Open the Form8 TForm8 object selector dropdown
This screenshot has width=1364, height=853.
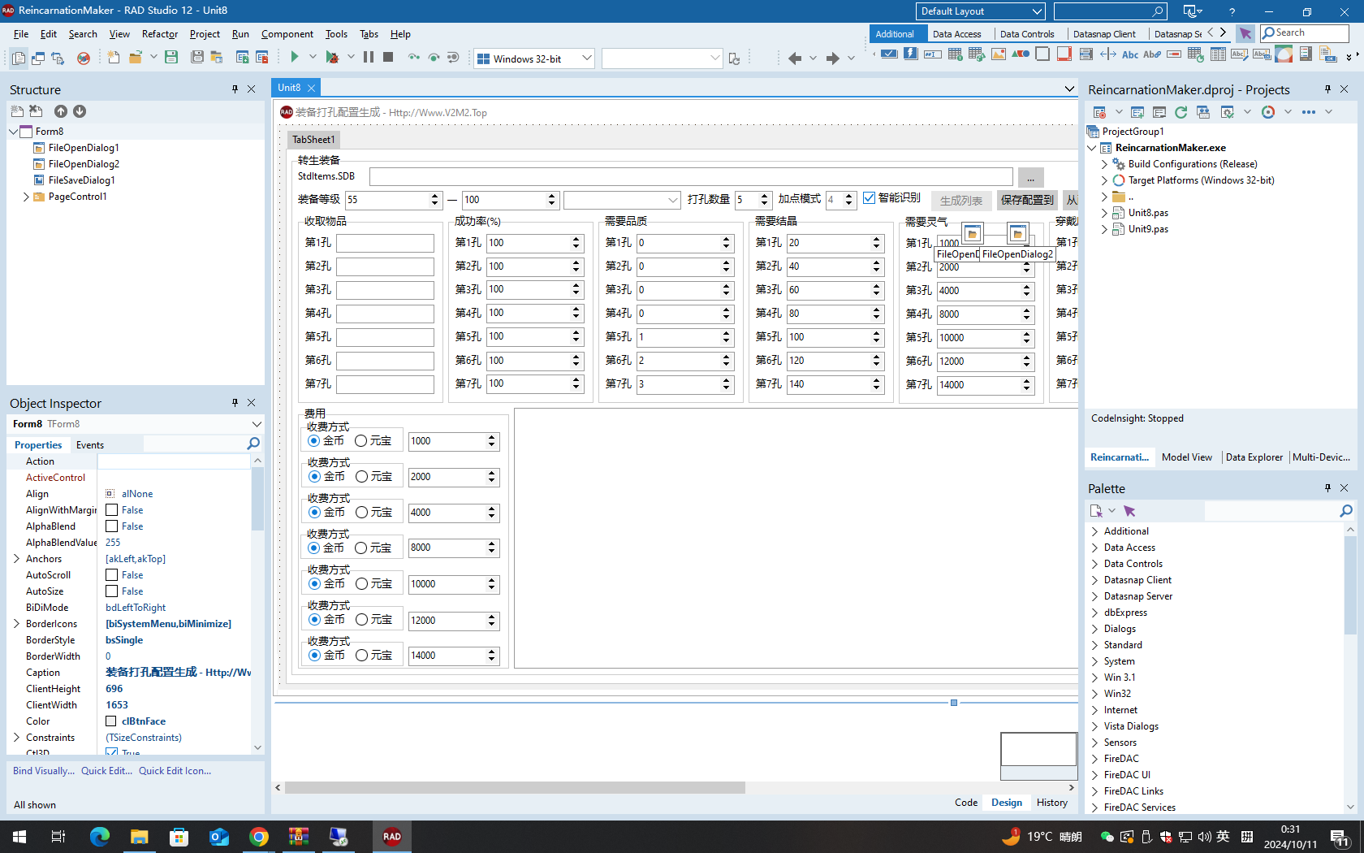(x=257, y=424)
